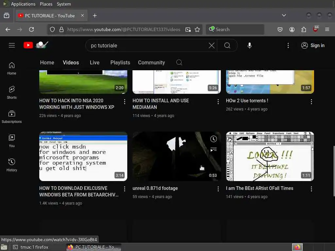Image resolution: width=335 pixels, height=251 pixels.
Task: Open action menu for NSA 2020 video
Action: 125,102
